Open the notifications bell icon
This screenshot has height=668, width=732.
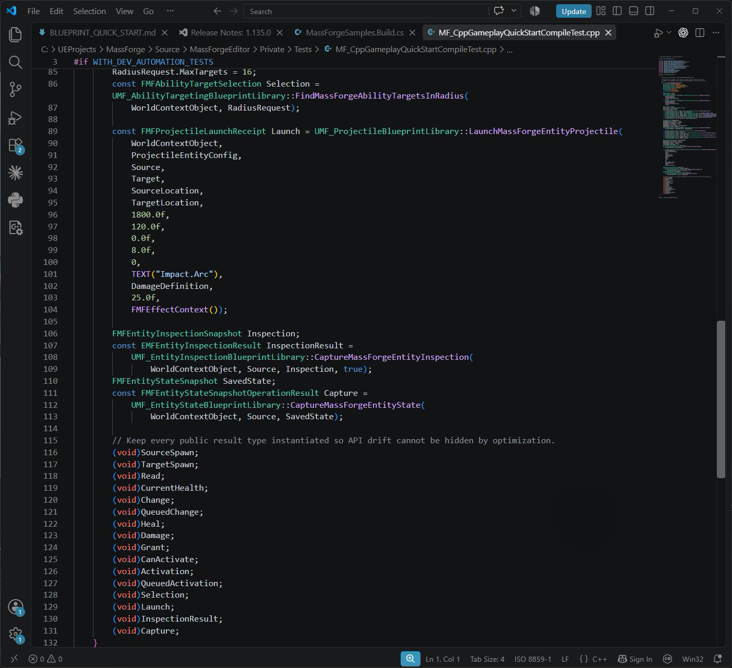(x=718, y=659)
